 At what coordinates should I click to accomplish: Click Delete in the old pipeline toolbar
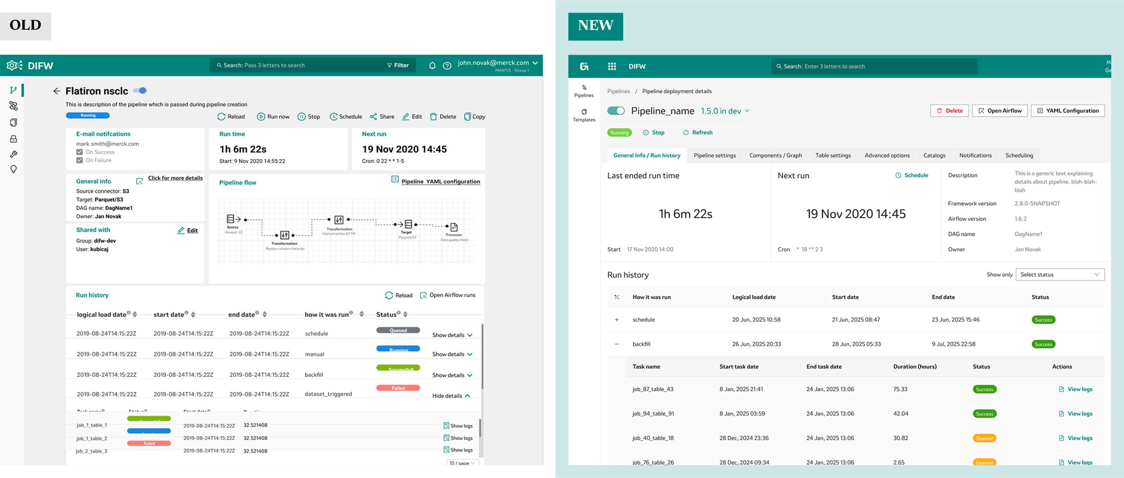tap(443, 117)
